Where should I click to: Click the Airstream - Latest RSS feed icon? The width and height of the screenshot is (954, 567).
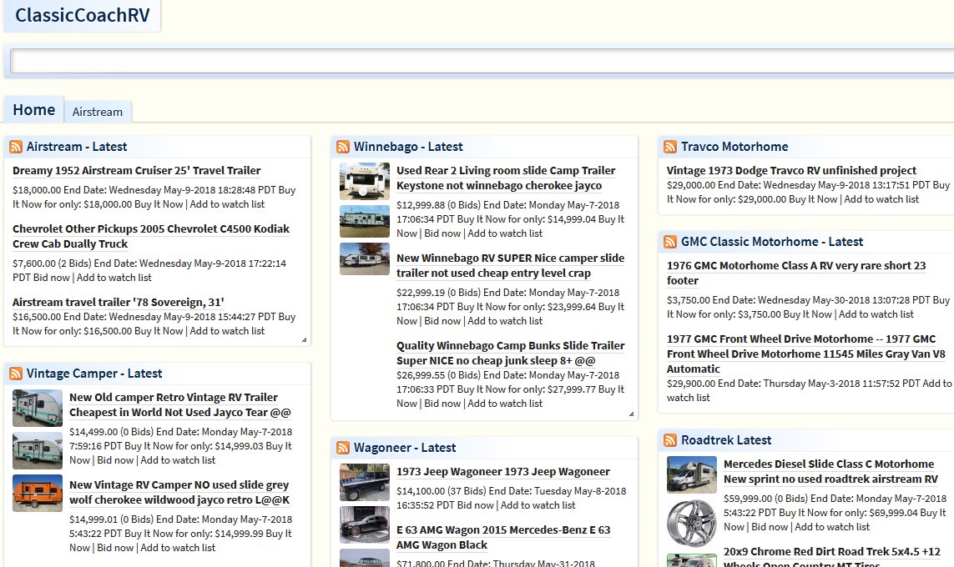16,147
